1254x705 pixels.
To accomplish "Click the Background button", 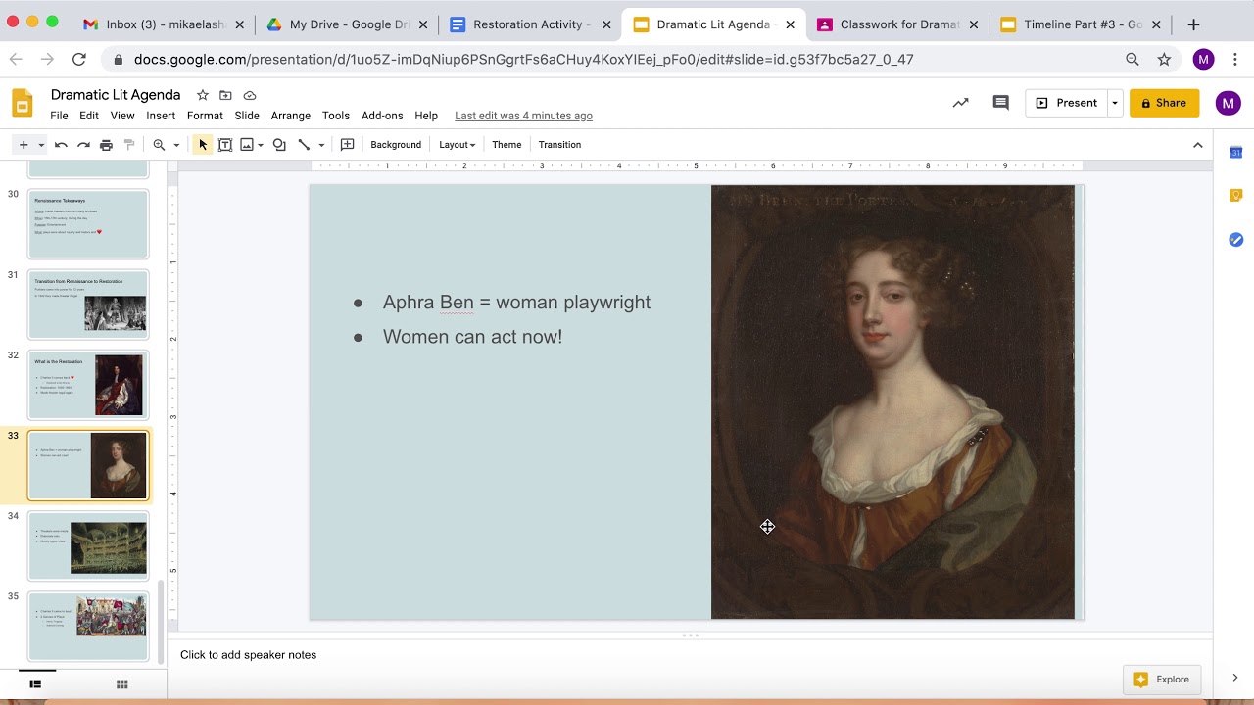I will (x=396, y=145).
